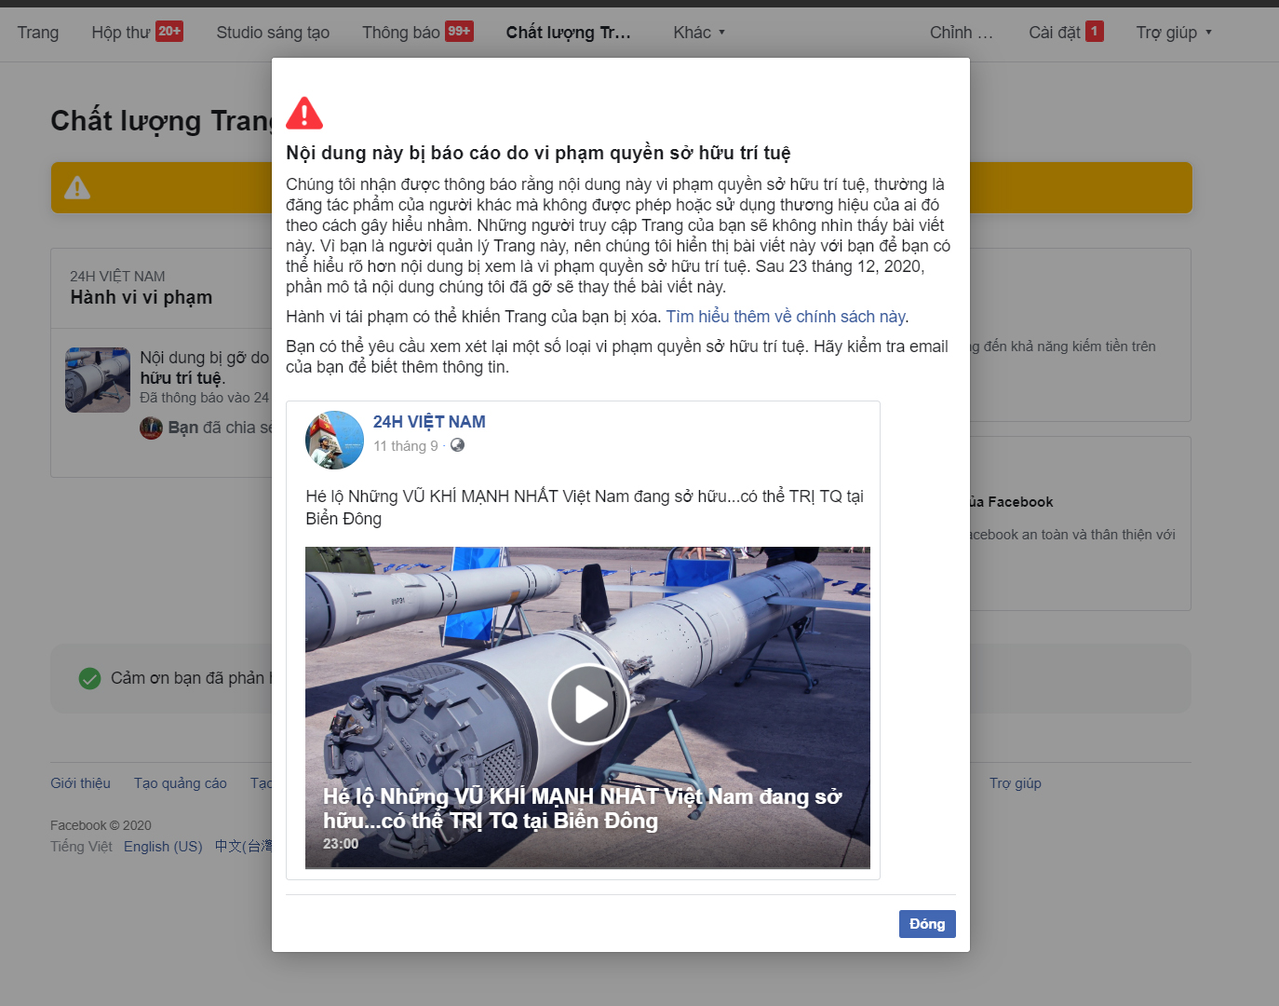1279x1006 pixels.
Task: Open the Hộp thư tab
Action: tap(137, 33)
